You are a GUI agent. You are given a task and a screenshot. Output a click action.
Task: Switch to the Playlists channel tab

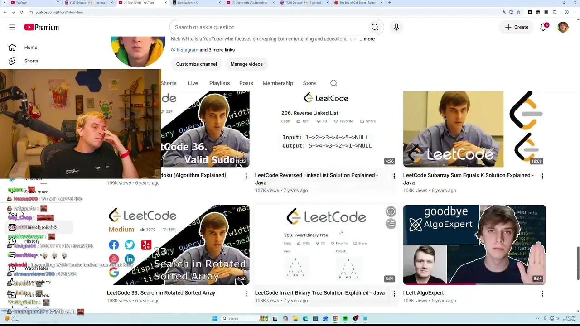pos(219,83)
